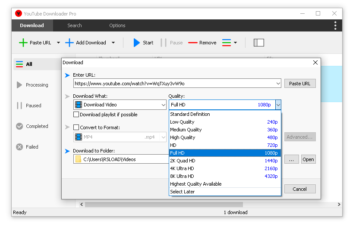Select Full HD 1080p option
359x230 pixels.
click(x=225, y=153)
